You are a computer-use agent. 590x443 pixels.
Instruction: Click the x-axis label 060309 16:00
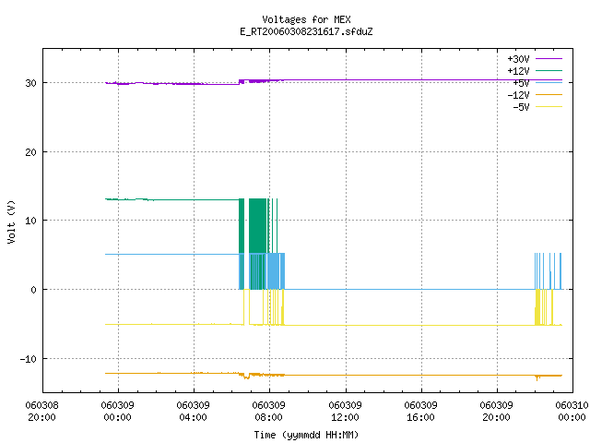click(x=421, y=412)
